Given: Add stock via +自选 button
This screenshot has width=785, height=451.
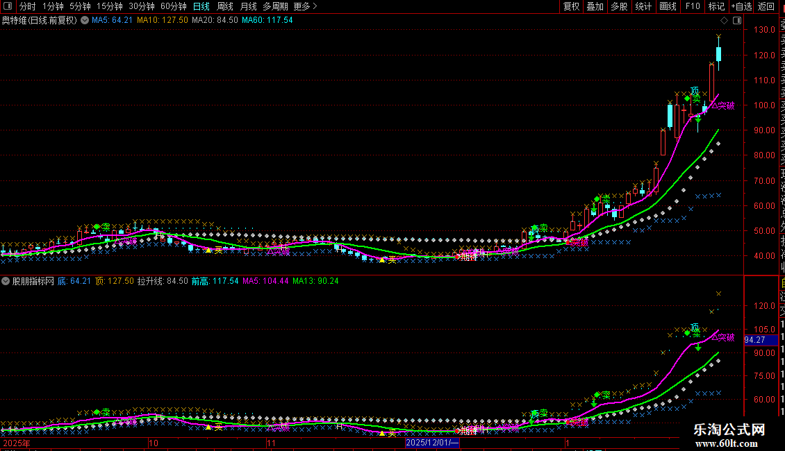Looking at the screenshot, I should coord(741,6).
